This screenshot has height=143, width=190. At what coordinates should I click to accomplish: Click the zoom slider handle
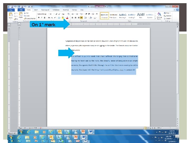pos(170,128)
